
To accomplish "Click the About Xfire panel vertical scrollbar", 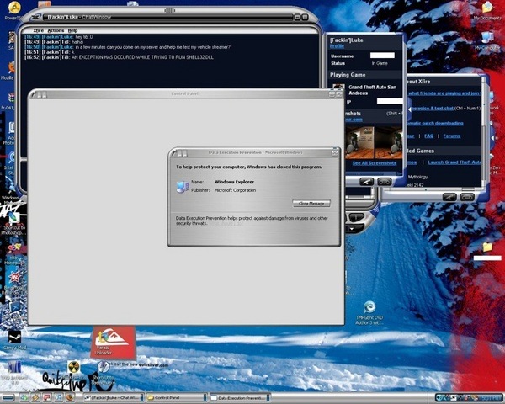I will (483, 130).
